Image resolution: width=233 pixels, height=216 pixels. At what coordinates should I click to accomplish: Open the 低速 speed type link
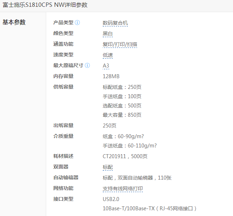pos(108,55)
